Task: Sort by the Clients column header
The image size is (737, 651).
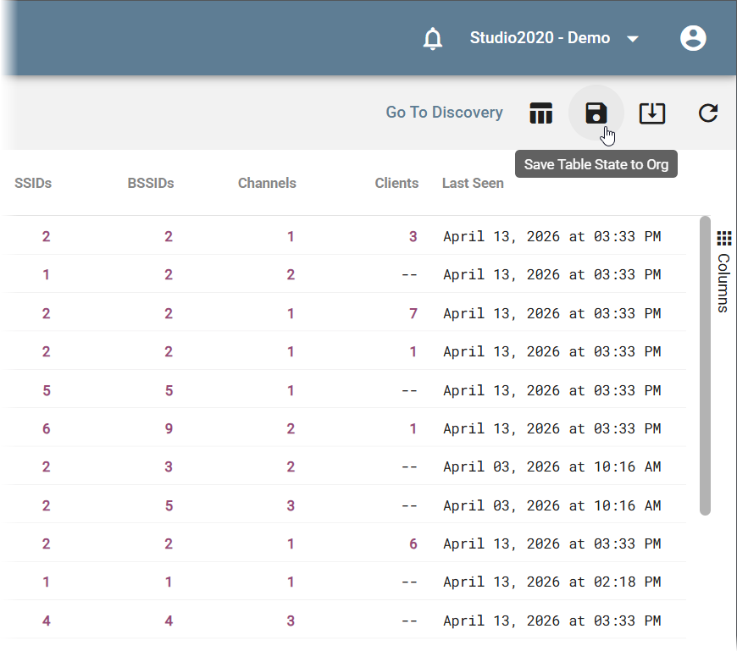Action: [396, 183]
